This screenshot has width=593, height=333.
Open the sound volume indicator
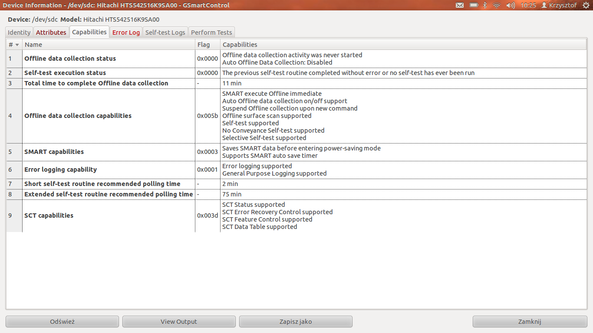[511, 5]
